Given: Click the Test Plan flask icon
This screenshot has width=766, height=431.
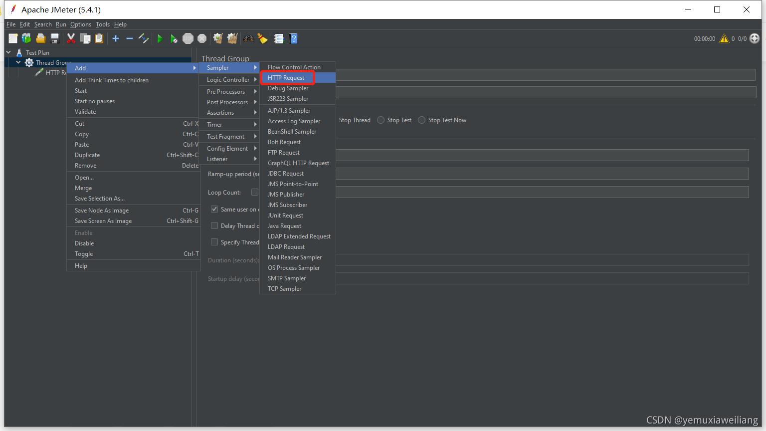Looking at the screenshot, I should pyautogui.click(x=19, y=52).
